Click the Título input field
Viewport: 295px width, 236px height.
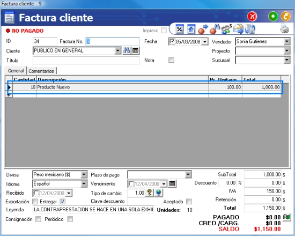pyautogui.click(x=86, y=61)
